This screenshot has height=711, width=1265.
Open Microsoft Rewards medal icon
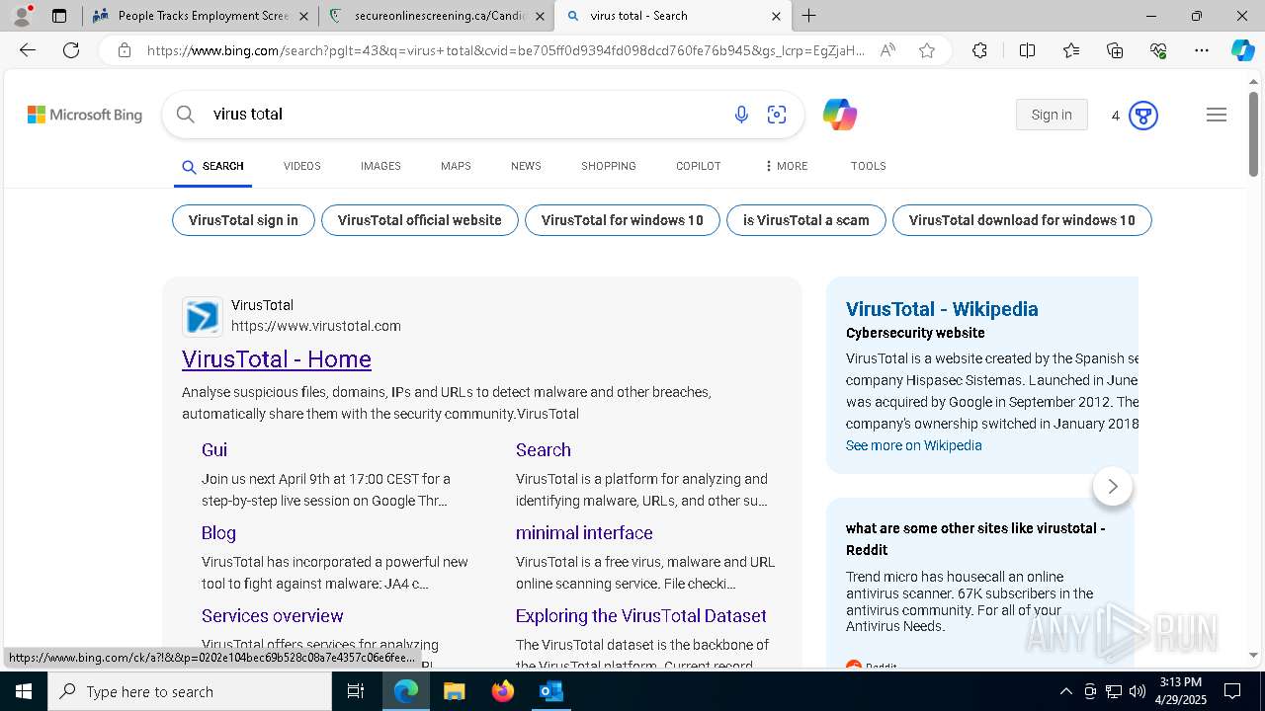coord(1143,116)
